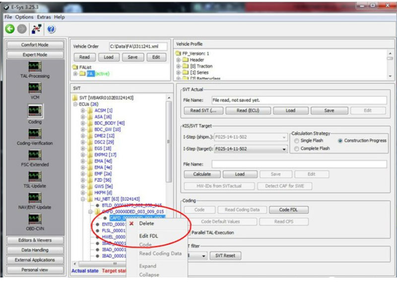The image size is (397, 283).
Task: Select Construction Progress radio option
Action: pos(340,141)
